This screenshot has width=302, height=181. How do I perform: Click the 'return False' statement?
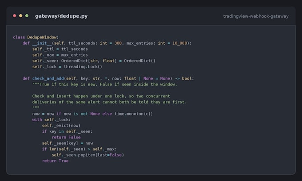pyautogui.click(x=66, y=137)
